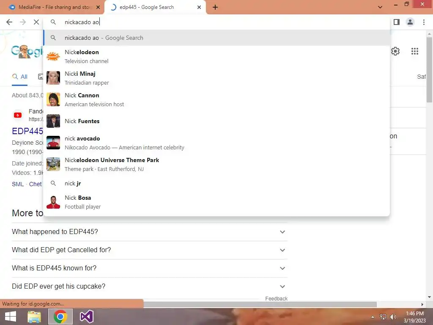This screenshot has height=325, width=433.
Task: Open the tab search chevron
Action: pyautogui.click(x=380, y=7)
